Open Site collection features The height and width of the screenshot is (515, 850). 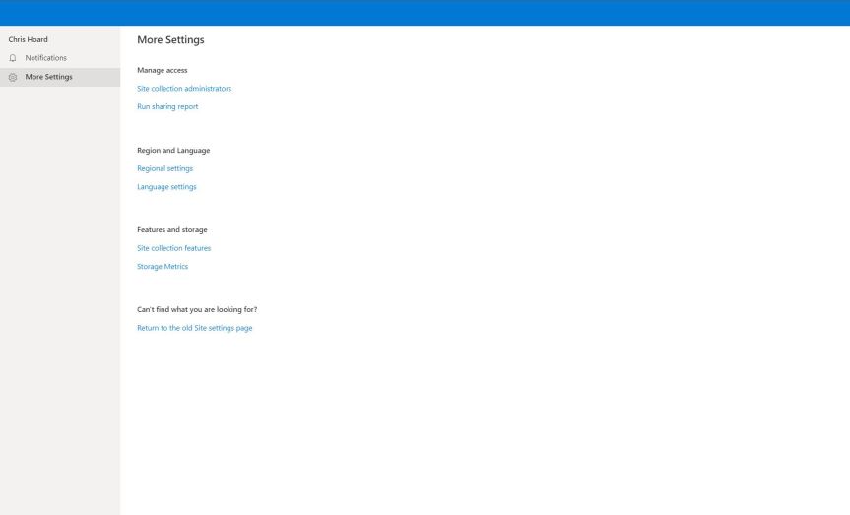click(173, 248)
